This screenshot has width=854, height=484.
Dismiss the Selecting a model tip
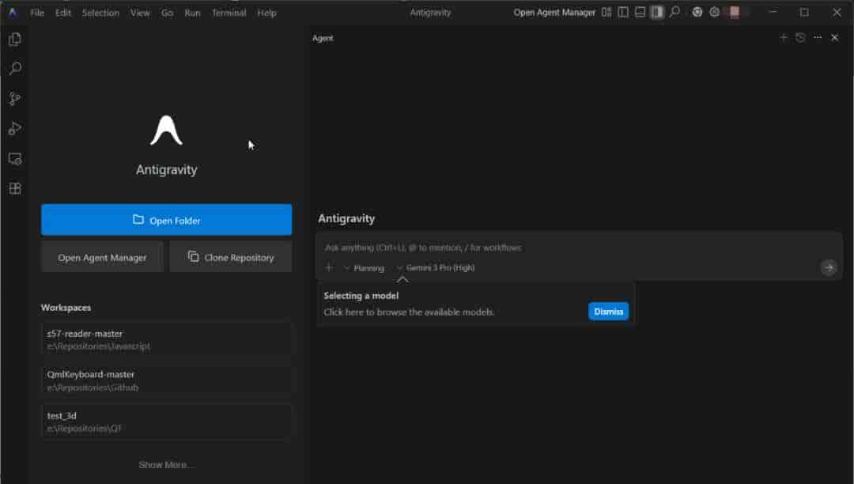[x=608, y=312]
